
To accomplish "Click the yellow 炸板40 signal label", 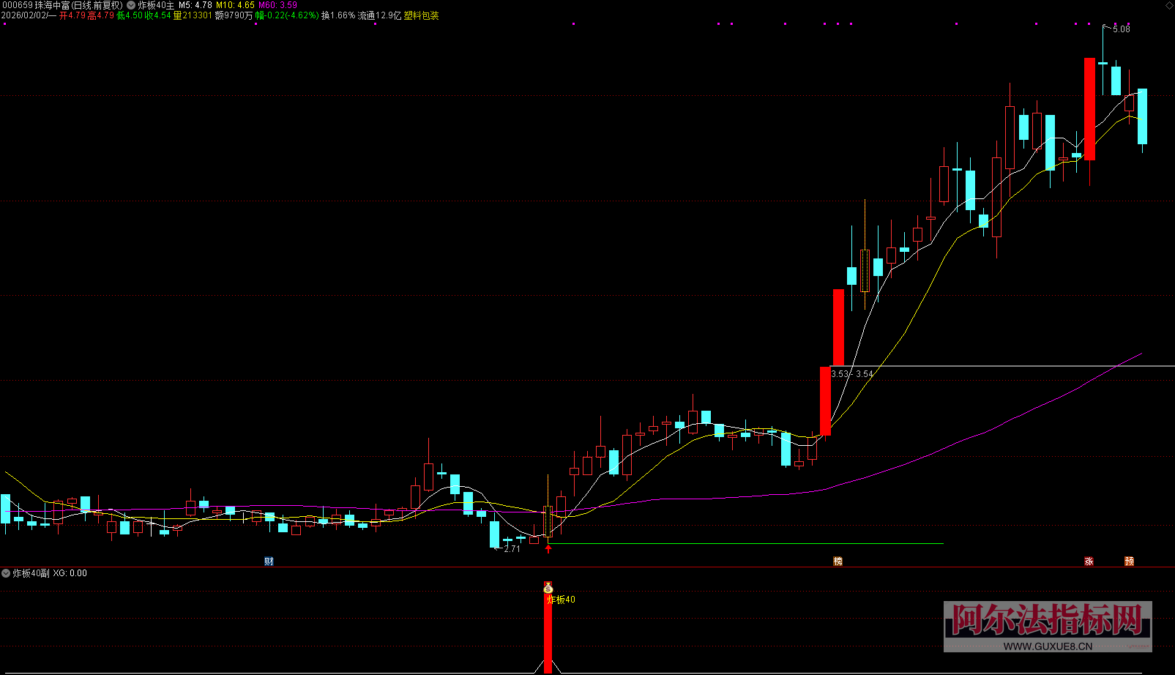I will (x=562, y=600).
